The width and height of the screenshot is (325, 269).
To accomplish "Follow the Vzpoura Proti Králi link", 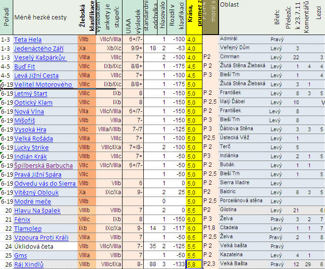I will click(41, 237).
